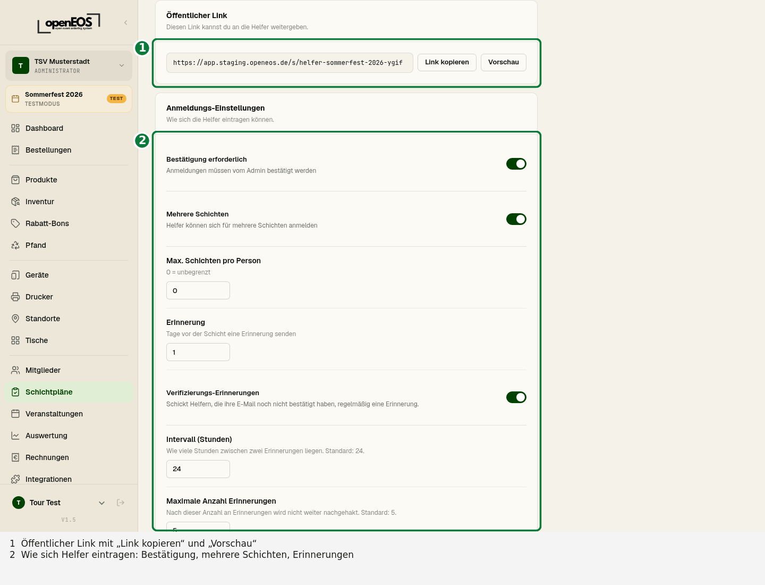Open the Tour Test user menu chevron
This screenshot has width=765, height=585.
coord(102,503)
